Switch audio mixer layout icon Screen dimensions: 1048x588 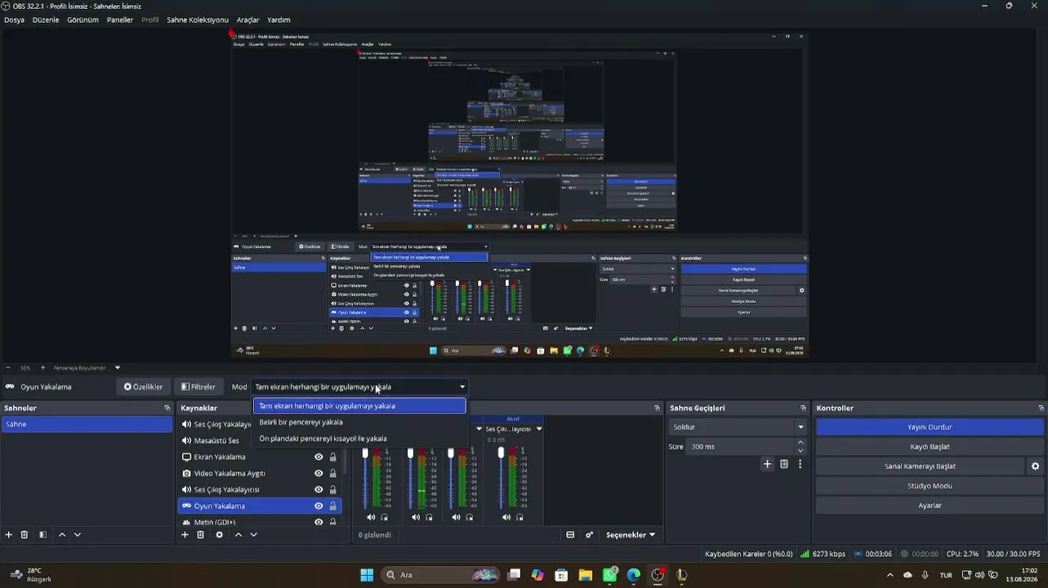[x=570, y=535]
